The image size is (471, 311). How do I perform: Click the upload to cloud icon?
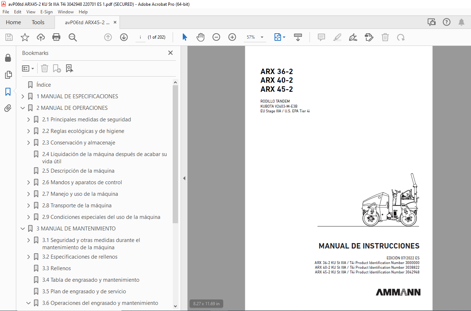click(x=41, y=37)
